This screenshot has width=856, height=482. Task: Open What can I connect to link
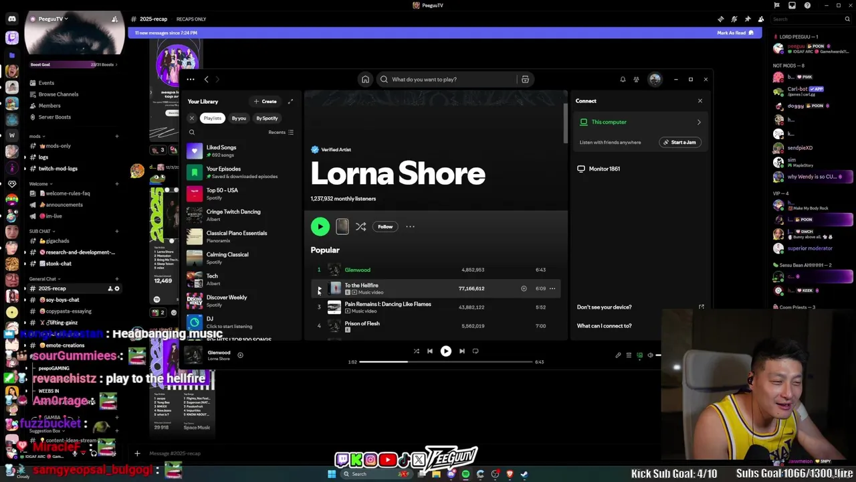pos(604,326)
